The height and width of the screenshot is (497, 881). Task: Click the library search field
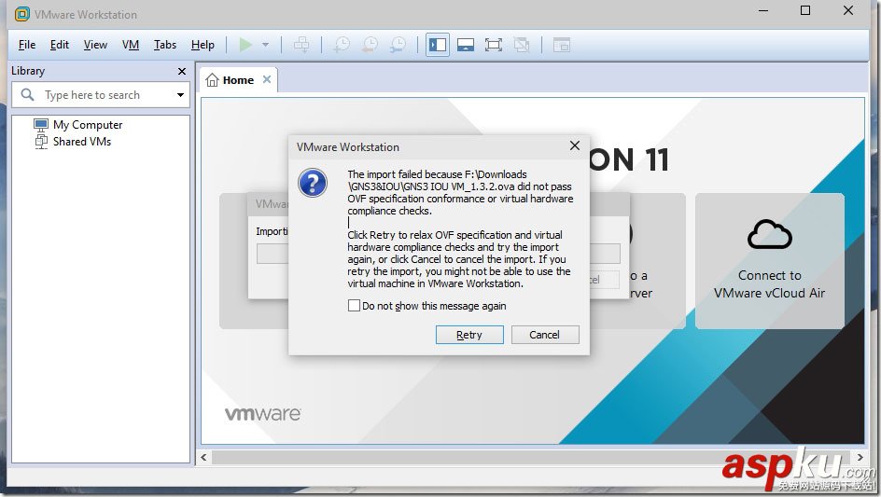click(x=101, y=95)
